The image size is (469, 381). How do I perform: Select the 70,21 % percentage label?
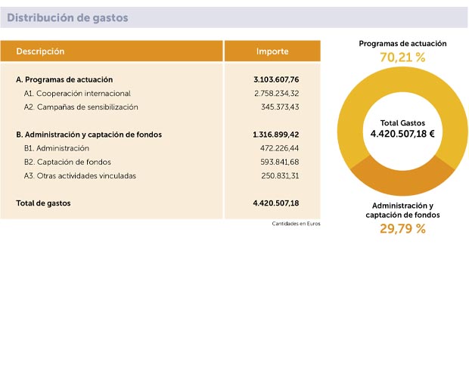pos(402,57)
